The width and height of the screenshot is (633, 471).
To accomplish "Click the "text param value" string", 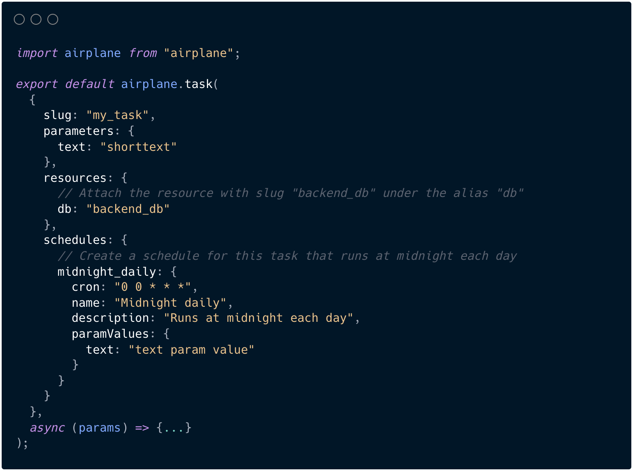I will click(x=191, y=350).
